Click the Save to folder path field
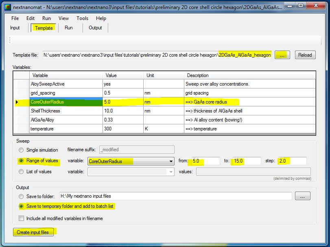Screen dimensions: 330x247 (175, 196)
